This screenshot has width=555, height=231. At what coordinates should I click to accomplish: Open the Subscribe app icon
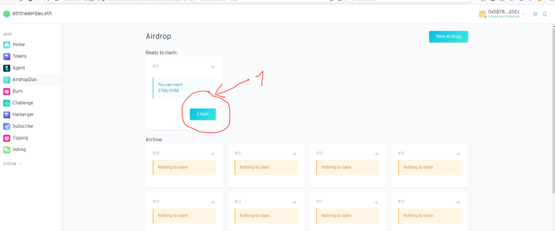coord(7,126)
